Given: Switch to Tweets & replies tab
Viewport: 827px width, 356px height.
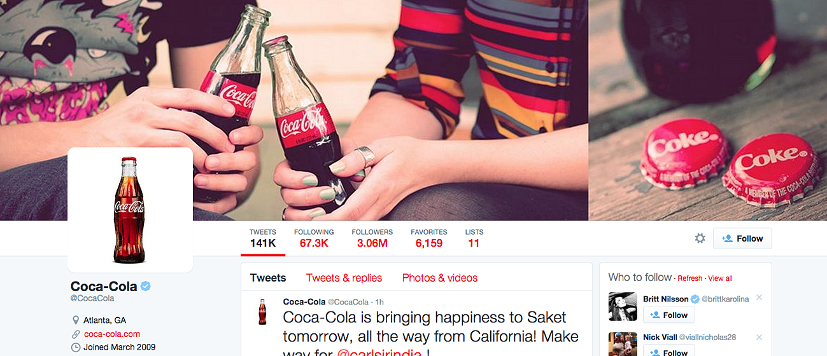Looking at the screenshot, I should pos(344,278).
